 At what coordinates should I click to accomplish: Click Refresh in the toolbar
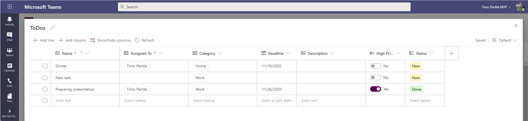point(145,40)
